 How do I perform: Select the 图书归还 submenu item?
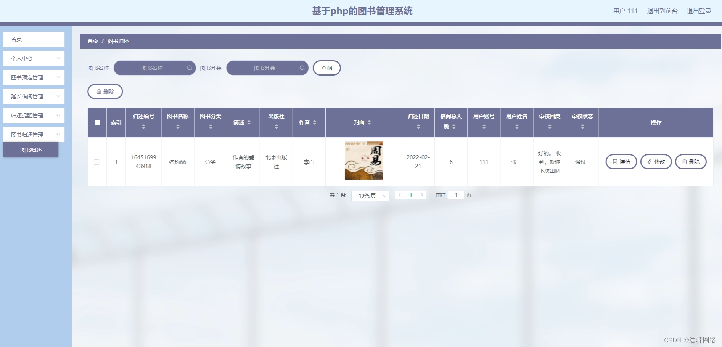click(31, 150)
